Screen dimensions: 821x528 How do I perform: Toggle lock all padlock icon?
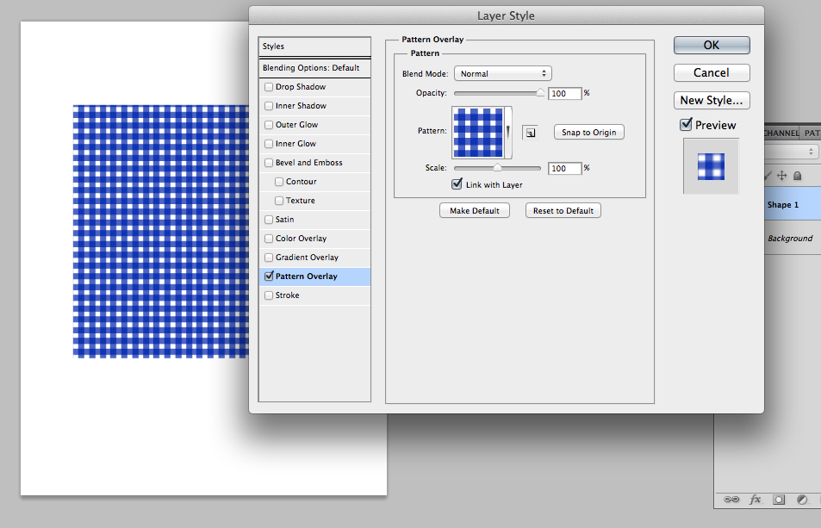click(797, 176)
